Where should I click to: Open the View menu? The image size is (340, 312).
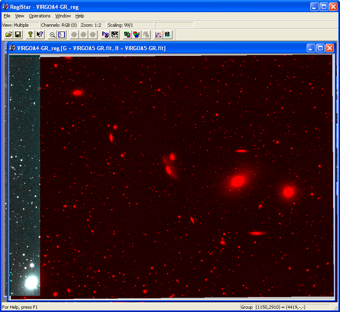20,16
